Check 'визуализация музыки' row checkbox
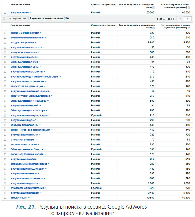This screenshot has height=217, width=195. pos(5,135)
